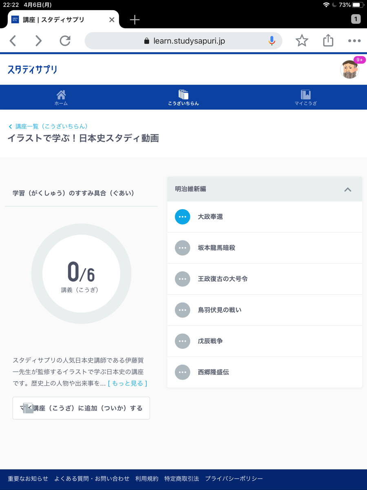Collapse the 明治維新編 section
This screenshot has height=490, width=367.
coord(347,189)
